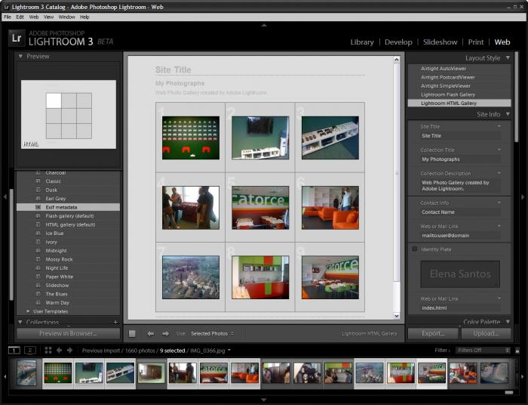The width and height of the screenshot is (528, 405).
Task: Switch to the Print module
Action: pos(476,42)
